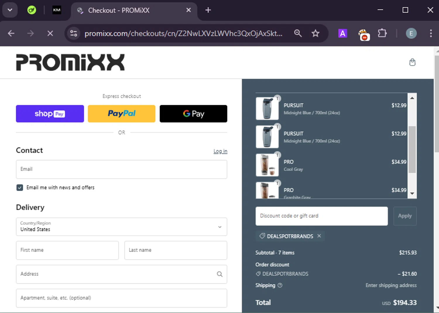Switch to the KM pinned tab

coord(57,10)
